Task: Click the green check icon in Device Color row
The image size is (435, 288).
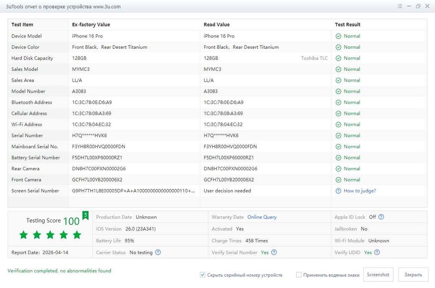Action: (338, 47)
